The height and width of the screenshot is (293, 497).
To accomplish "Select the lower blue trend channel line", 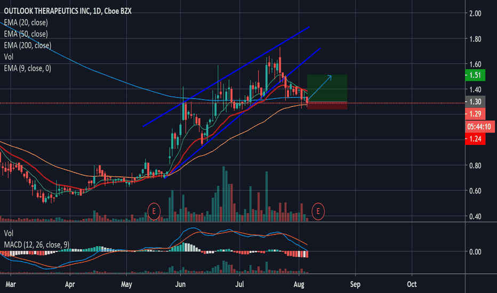I will point(243,113).
